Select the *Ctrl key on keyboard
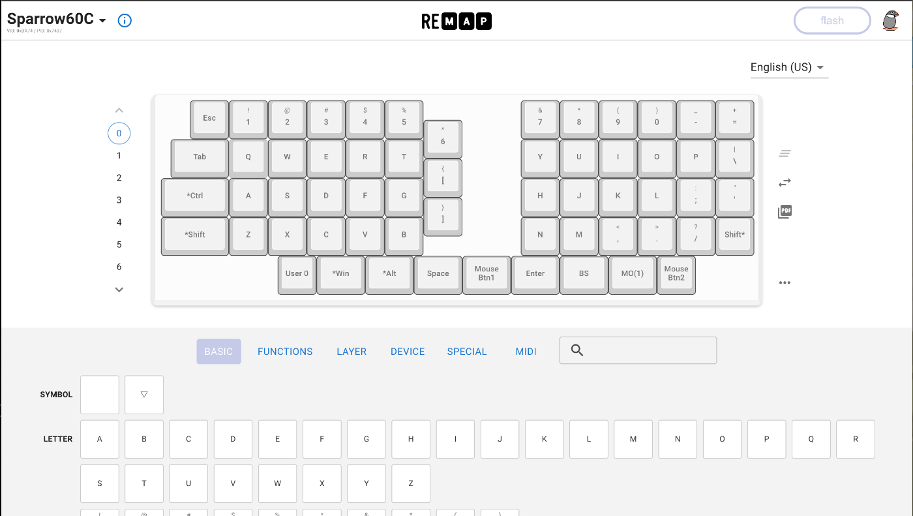Screen dimensions: 913x516 pos(195,198)
